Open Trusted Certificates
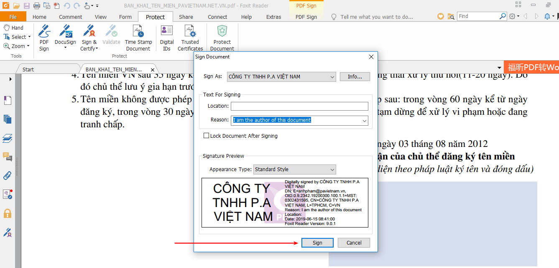The image size is (559, 268). 190,38
